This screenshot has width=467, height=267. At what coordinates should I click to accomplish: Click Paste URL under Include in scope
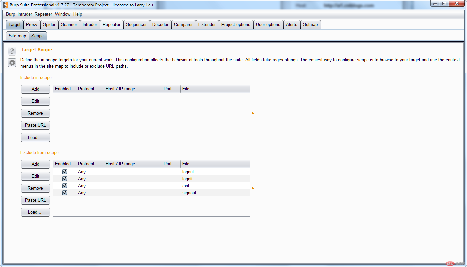(x=35, y=125)
